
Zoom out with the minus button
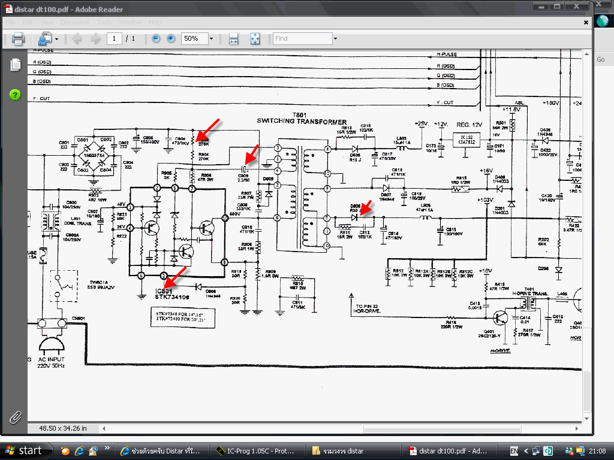[x=156, y=38]
